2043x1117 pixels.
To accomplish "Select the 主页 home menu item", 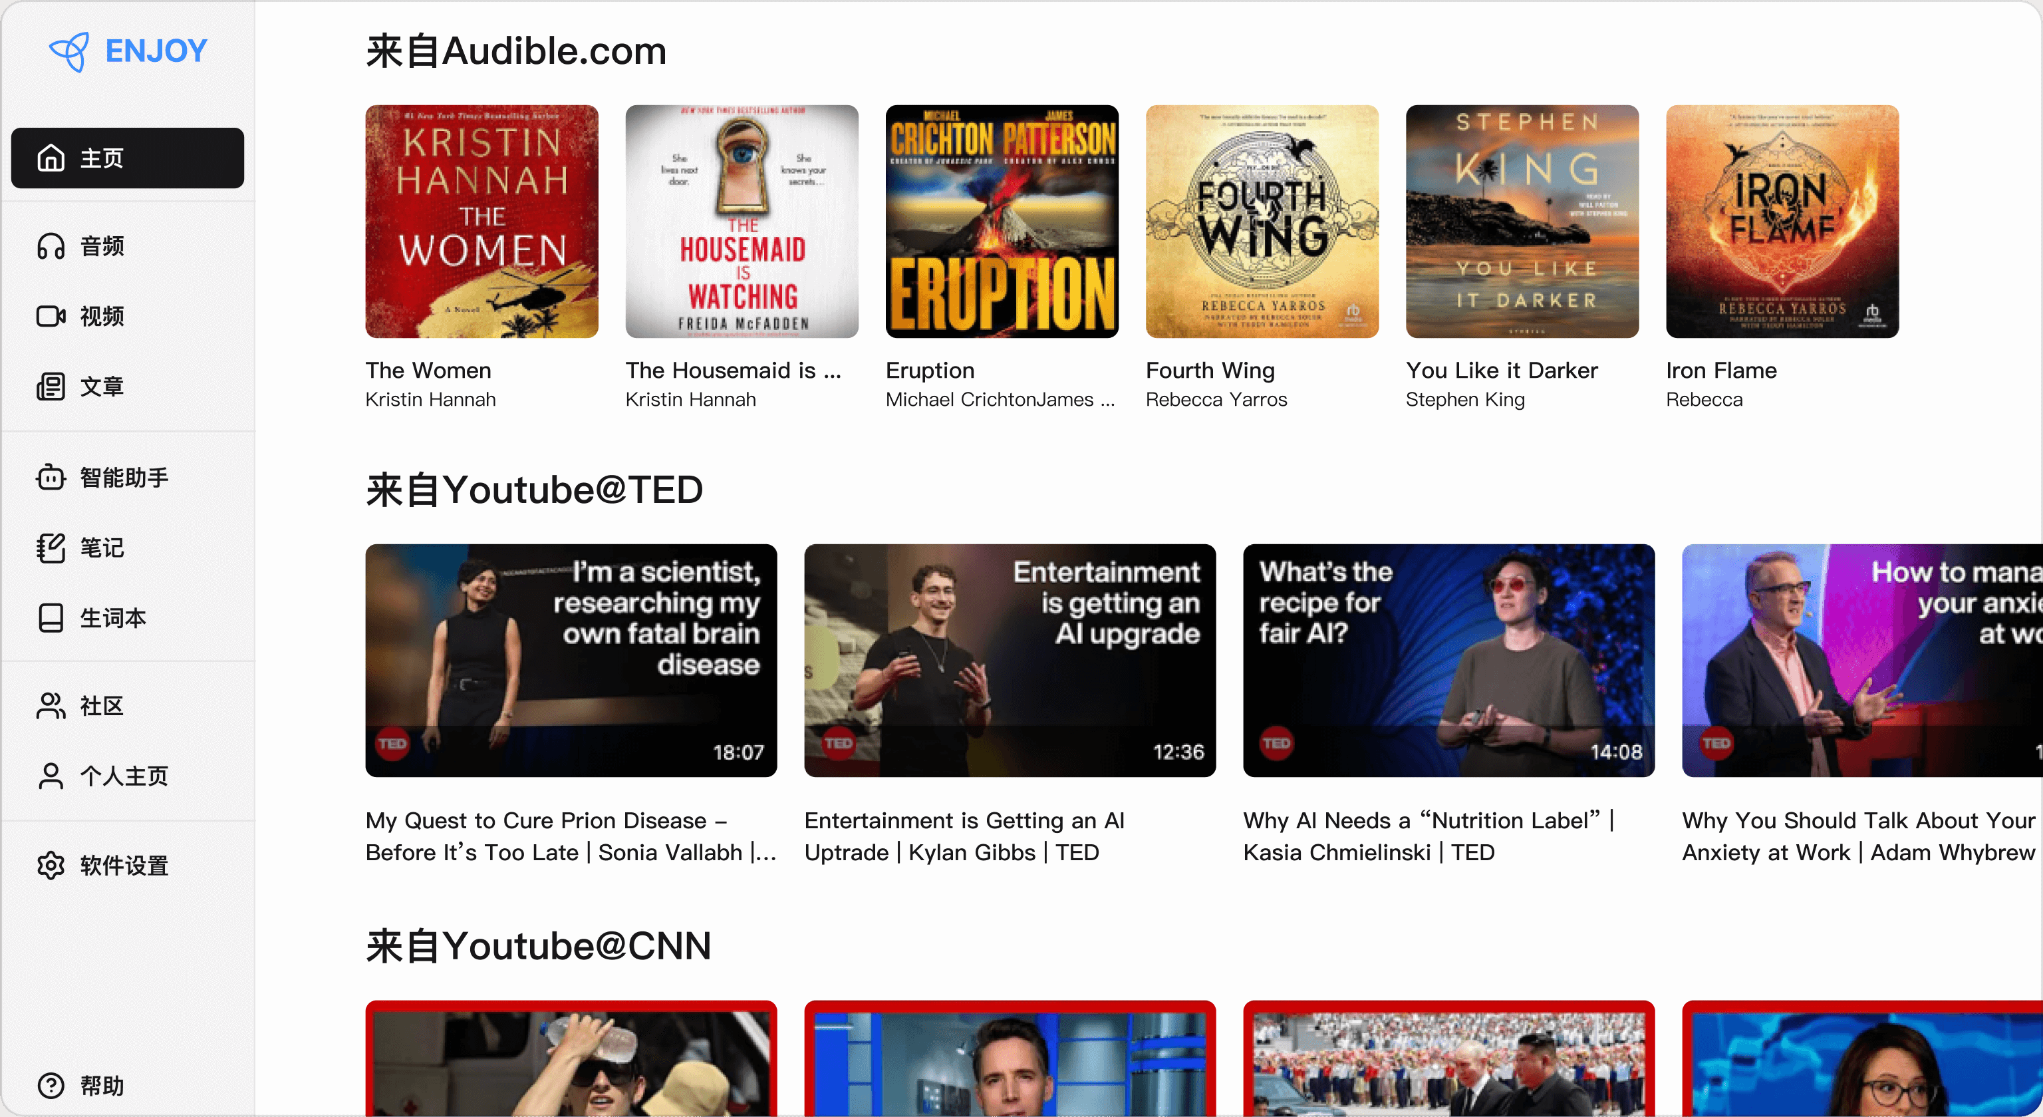I will pyautogui.click(x=127, y=158).
